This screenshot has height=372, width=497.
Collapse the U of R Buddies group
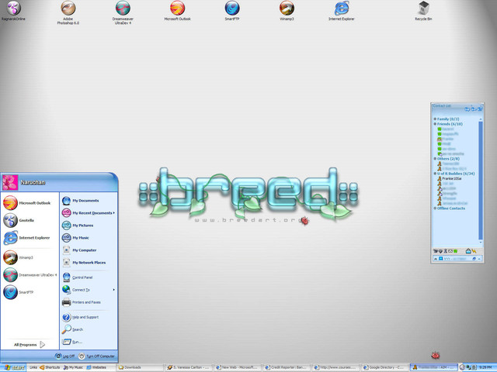pos(457,174)
